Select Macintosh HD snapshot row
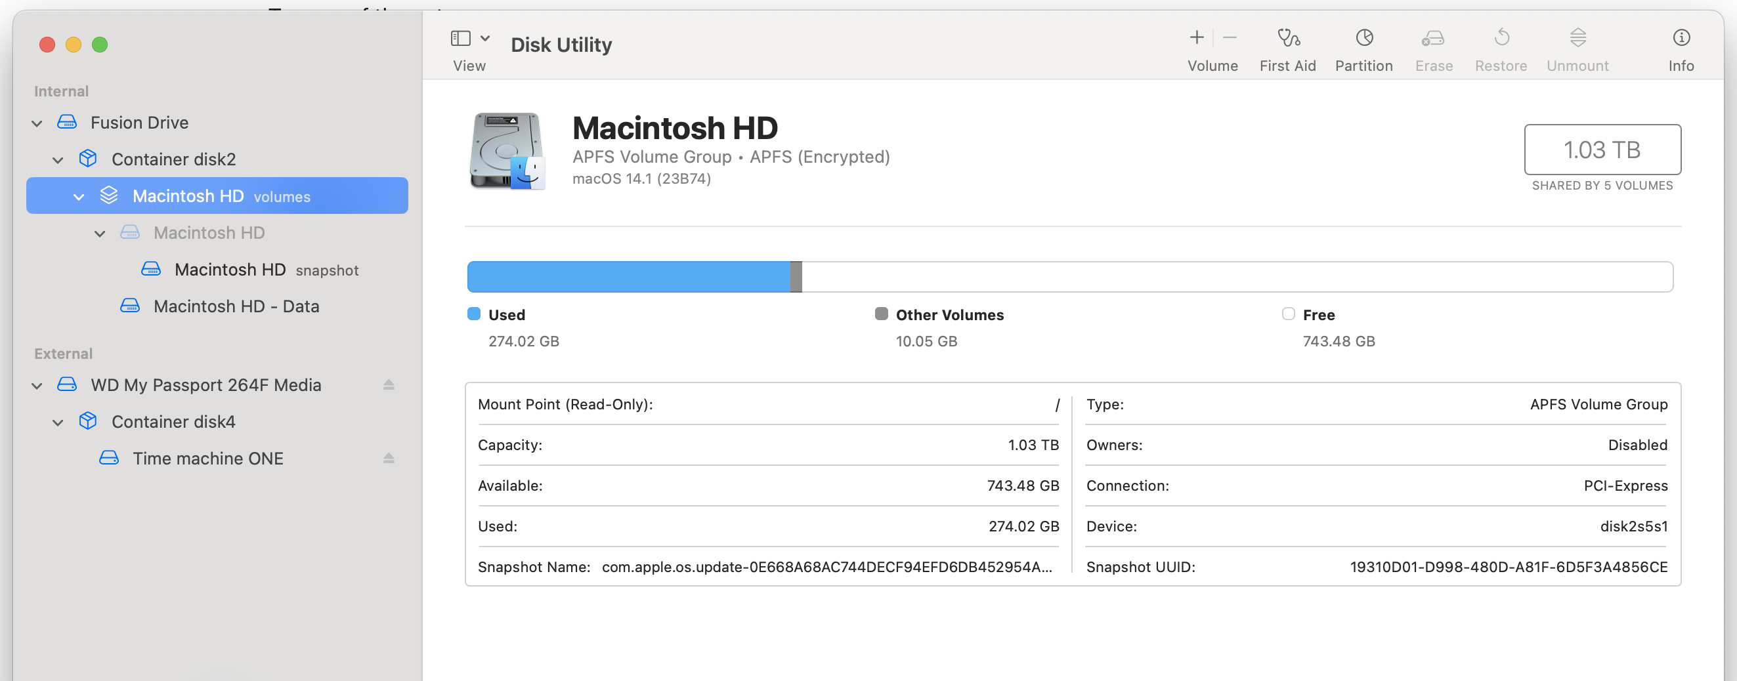 click(217, 270)
